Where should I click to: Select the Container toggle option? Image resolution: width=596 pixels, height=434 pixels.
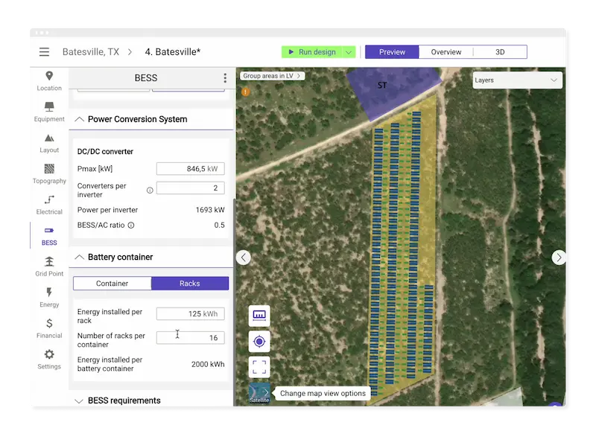(x=112, y=284)
